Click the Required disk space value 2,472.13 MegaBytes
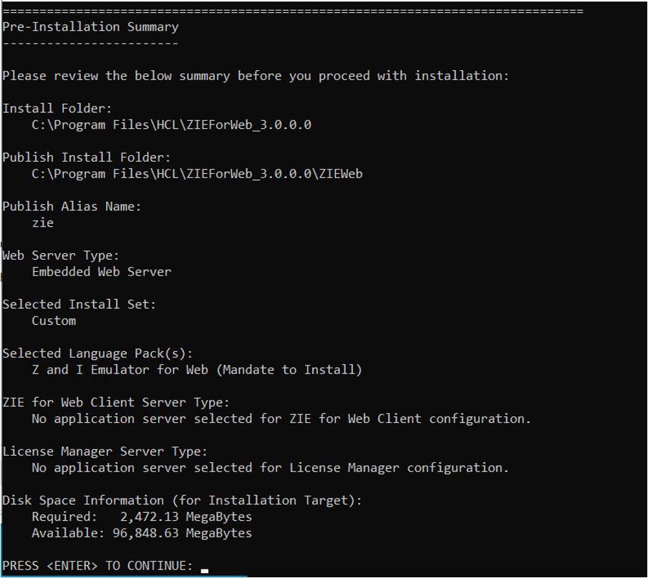Image resolution: width=648 pixels, height=578 pixels. point(185,516)
